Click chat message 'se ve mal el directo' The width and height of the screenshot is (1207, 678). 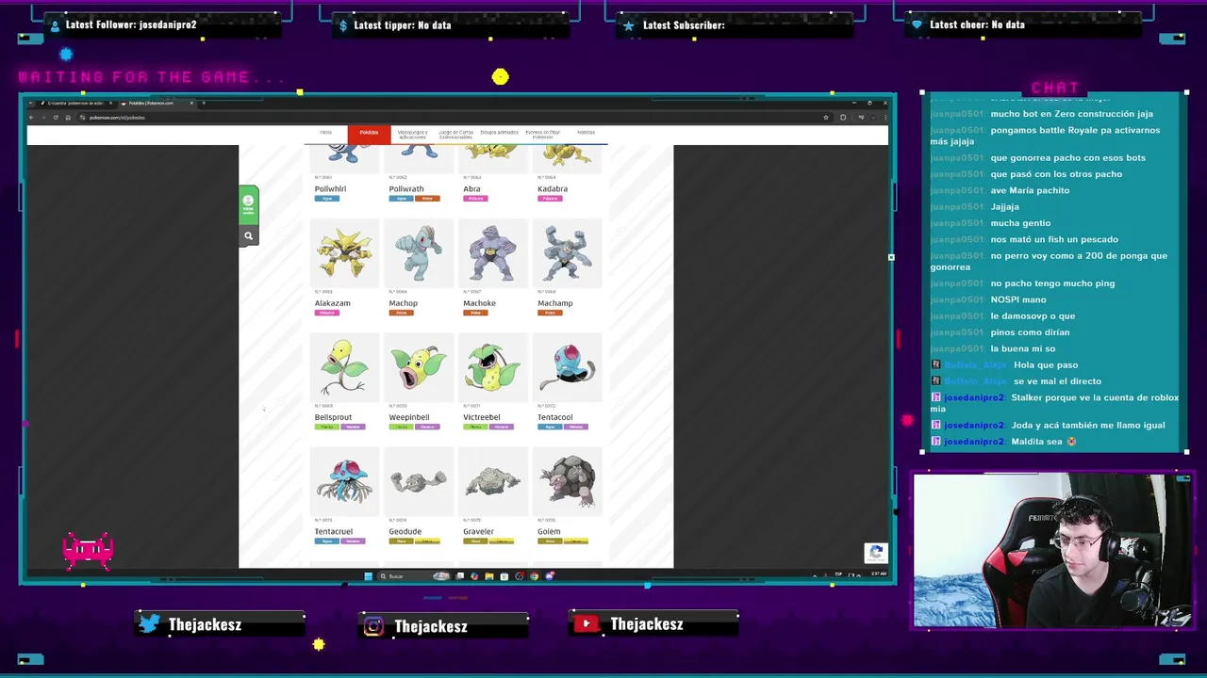pyautogui.click(x=1057, y=381)
